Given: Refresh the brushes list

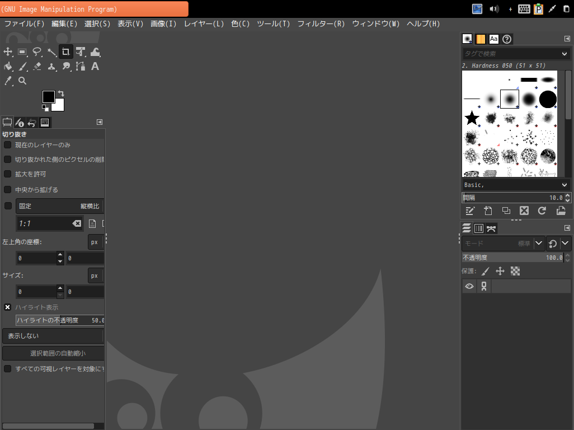Looking at the screenshot, I should [542, 211].
